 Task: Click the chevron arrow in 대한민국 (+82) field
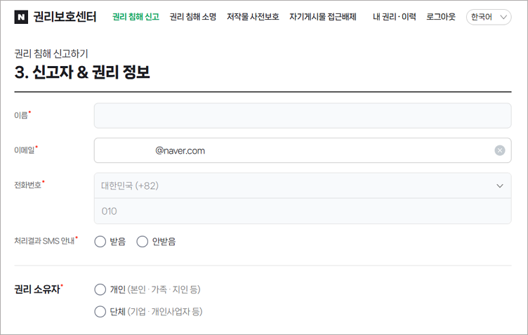pyautogui.click(x=499, y=186)
